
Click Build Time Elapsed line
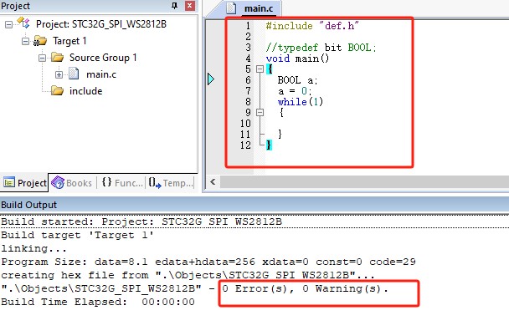tap(98, 302)
